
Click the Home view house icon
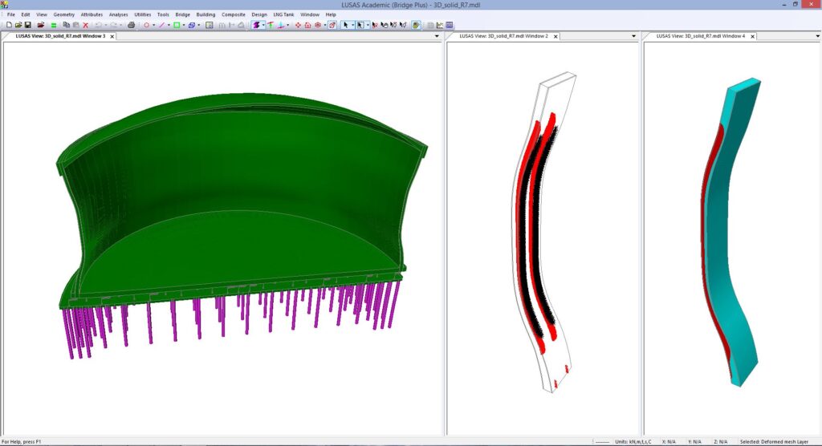point(309,25)
